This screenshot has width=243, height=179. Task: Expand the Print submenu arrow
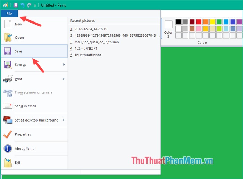[x=64, y=79]
